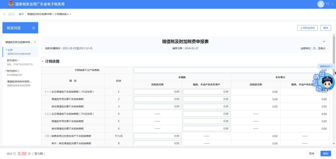Click the 提交 submit button
The width and height of the screenshot is (336, 159).
[x=325, y=153]
